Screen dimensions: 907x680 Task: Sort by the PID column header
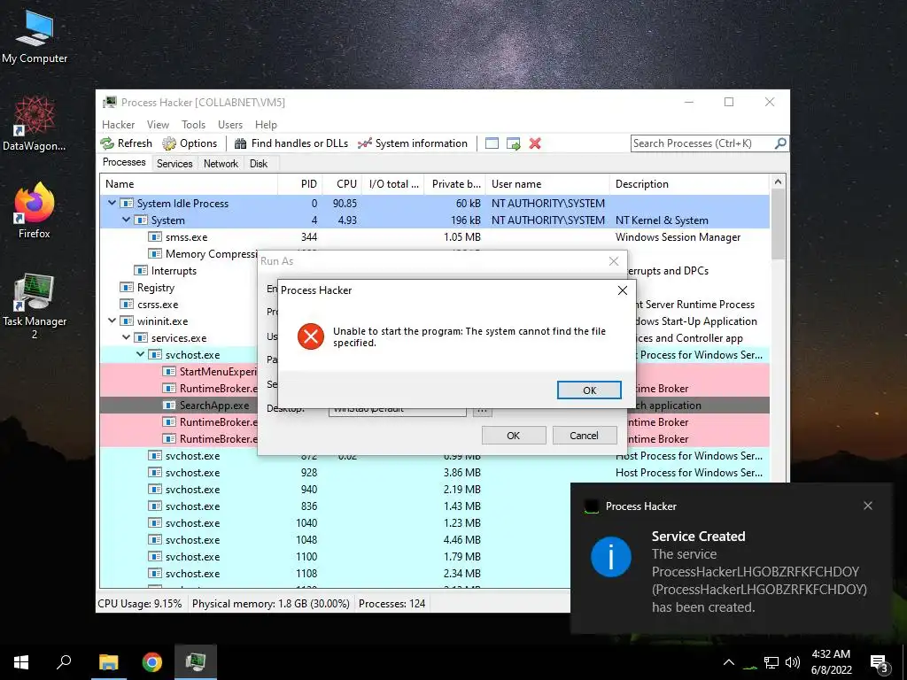pos(299,184)
